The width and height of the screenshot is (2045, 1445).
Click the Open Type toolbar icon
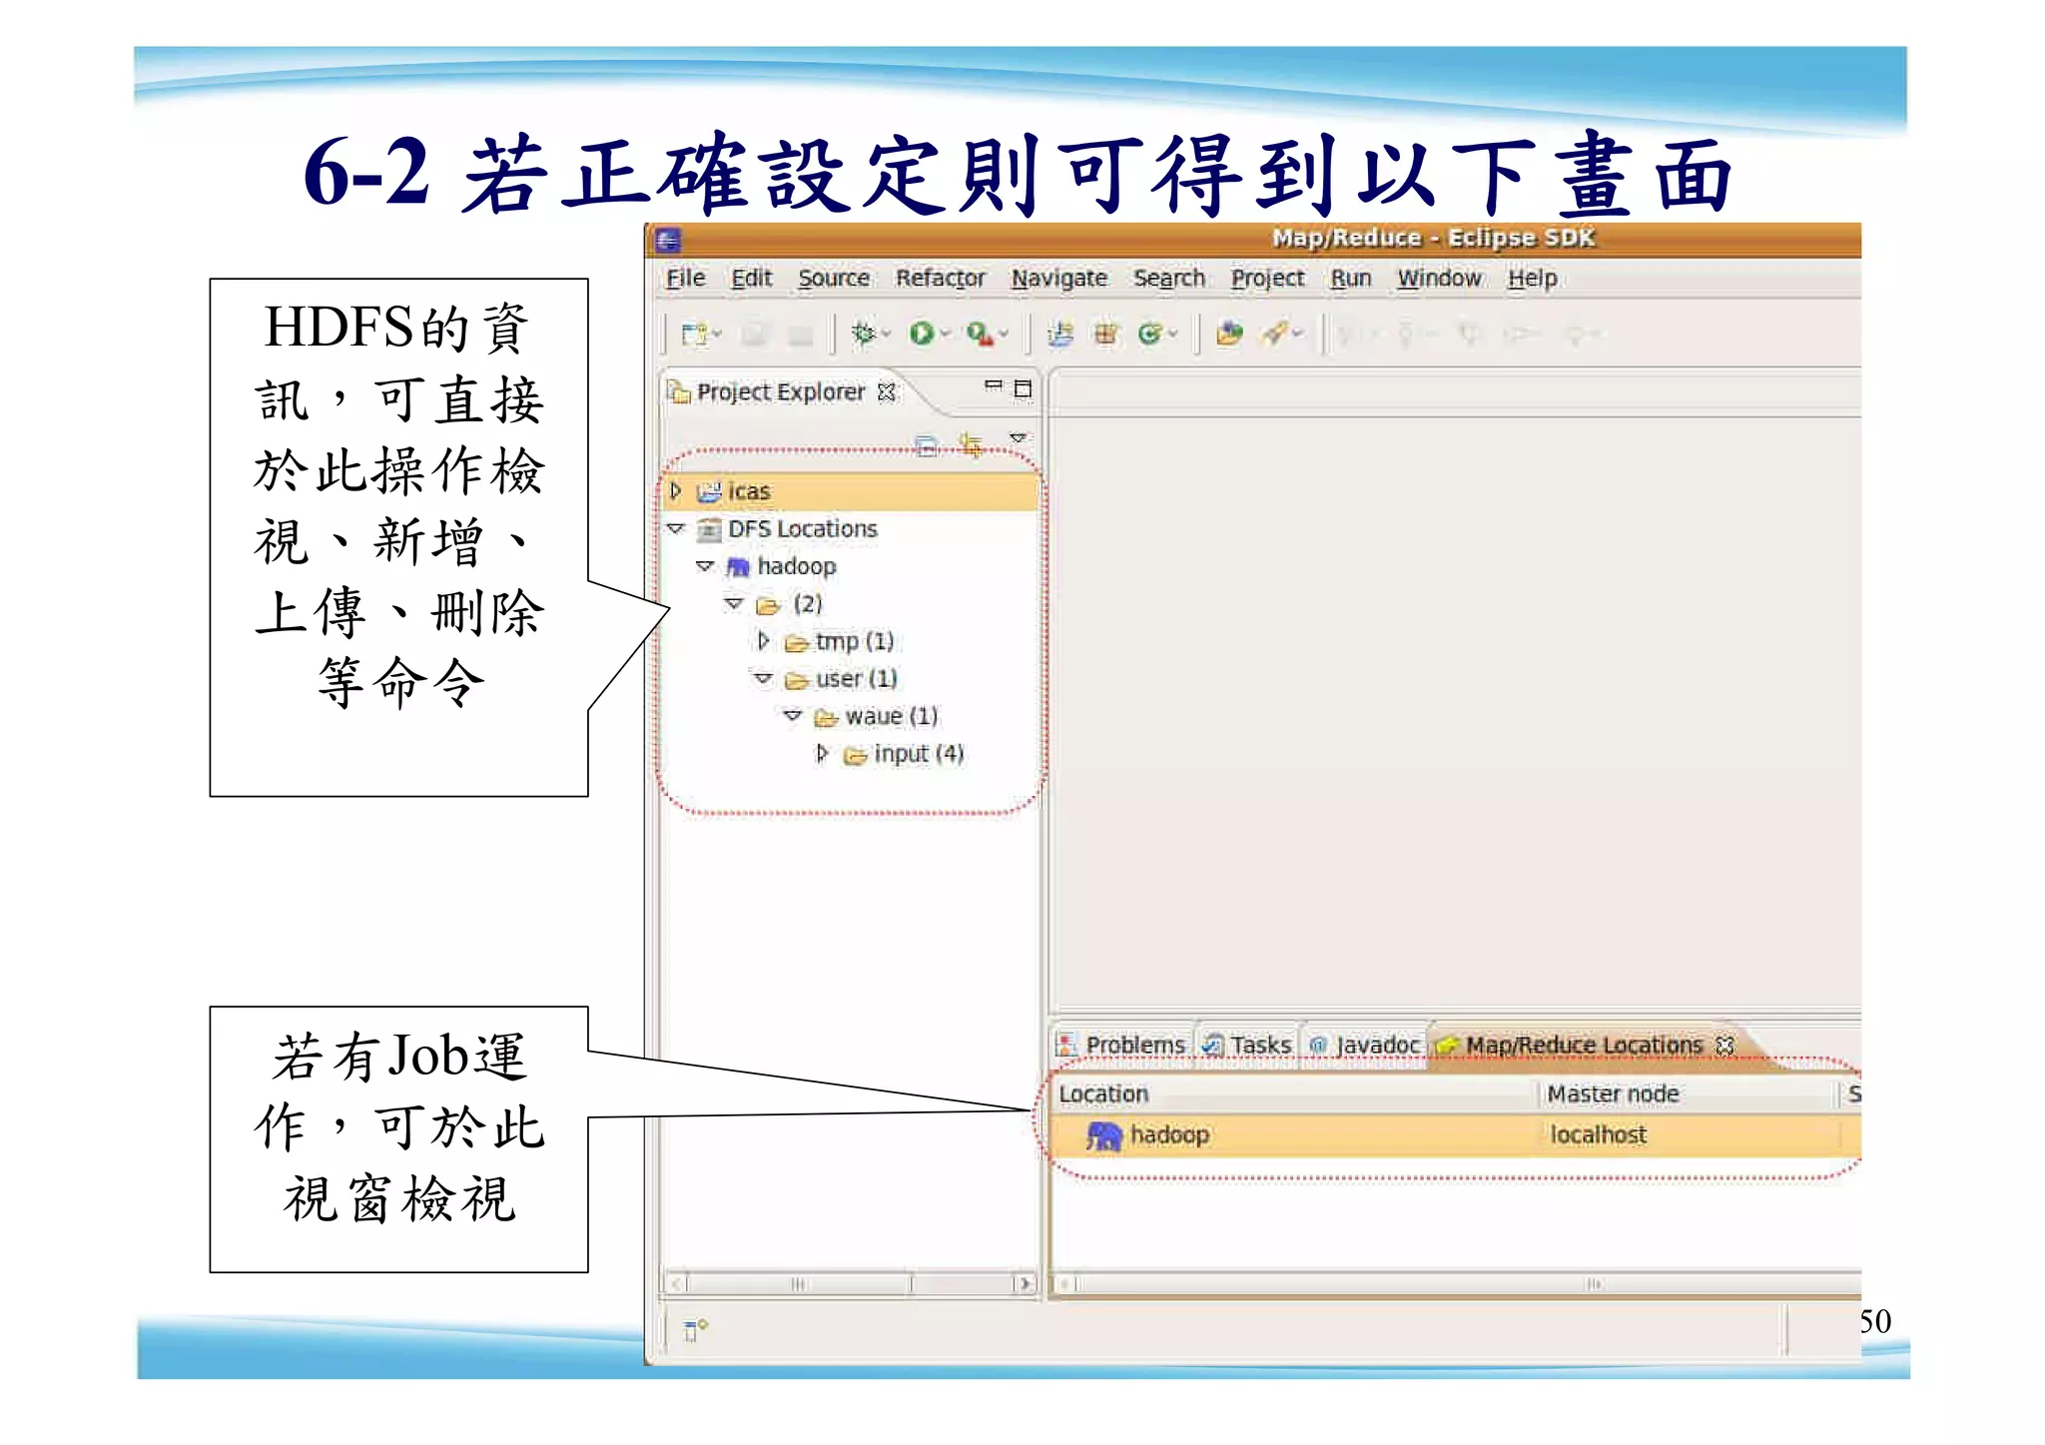point(1229,334)
